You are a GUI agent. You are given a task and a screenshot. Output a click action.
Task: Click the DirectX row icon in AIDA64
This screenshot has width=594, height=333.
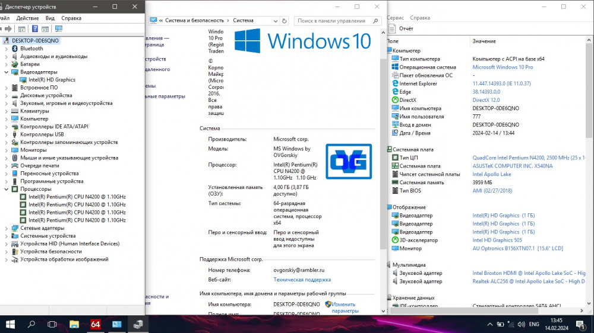[395, 100]
